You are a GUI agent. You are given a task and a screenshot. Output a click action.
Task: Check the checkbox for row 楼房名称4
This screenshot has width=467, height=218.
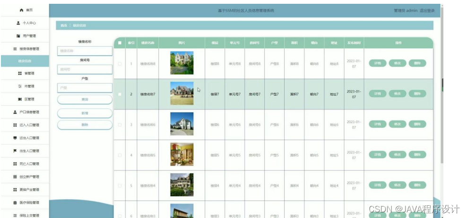pyautogui.click(x=120, y=185)
